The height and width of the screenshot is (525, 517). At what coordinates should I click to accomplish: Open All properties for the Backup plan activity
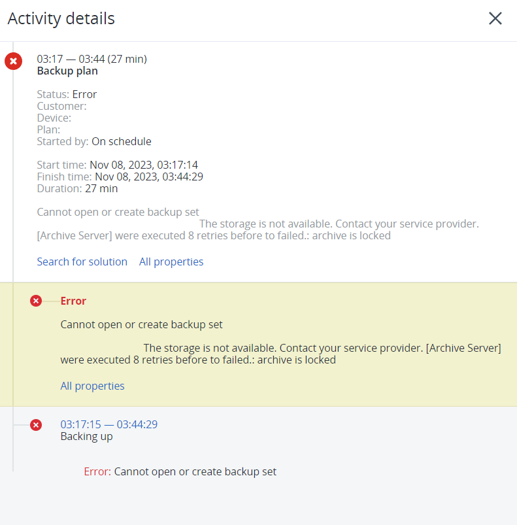171,262
